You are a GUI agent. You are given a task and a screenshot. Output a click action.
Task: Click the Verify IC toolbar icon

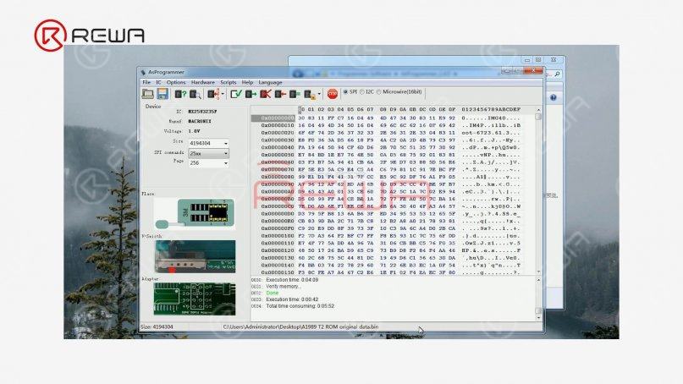(295, 94)
